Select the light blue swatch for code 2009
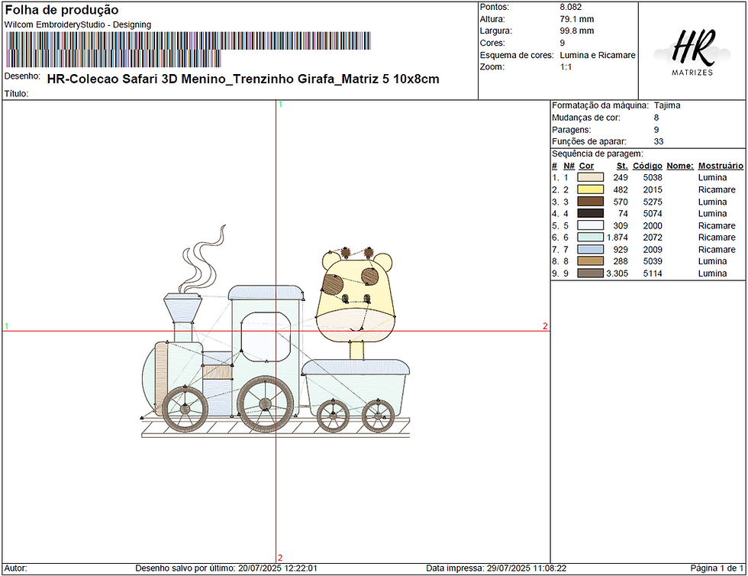Viewport: 748px width, 576px height. pos(591,249)
